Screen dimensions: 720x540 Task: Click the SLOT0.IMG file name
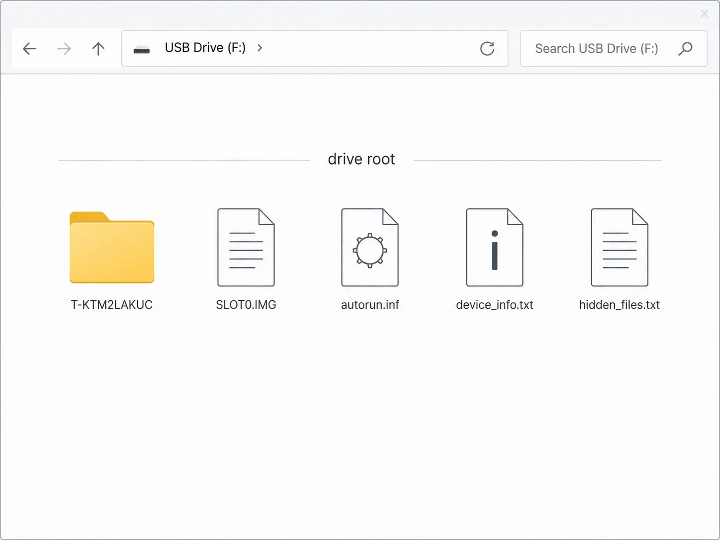[246, 305]
